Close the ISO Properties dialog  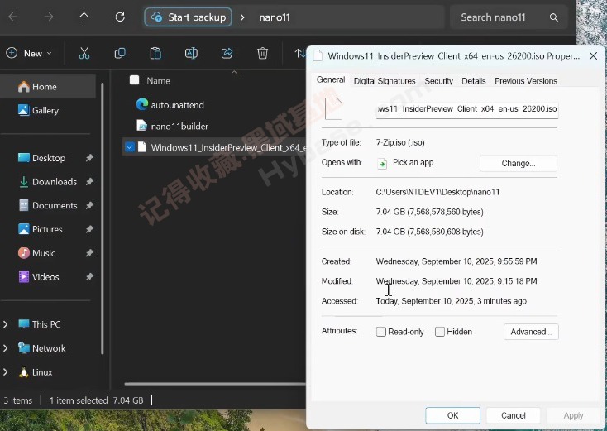point(593,56)
